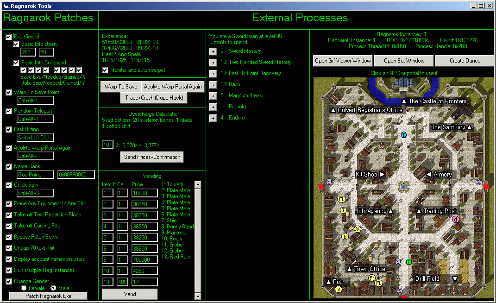Toggle the Basic Info Collapsed checkbox

coord(16,63)
